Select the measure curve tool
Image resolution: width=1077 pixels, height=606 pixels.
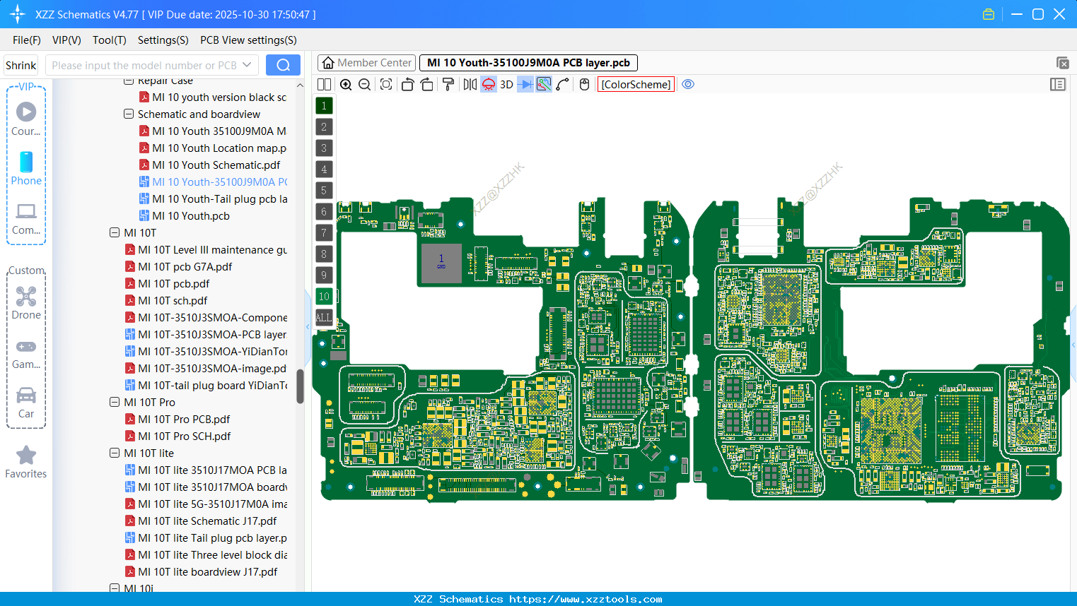click(x=561, y=84)
